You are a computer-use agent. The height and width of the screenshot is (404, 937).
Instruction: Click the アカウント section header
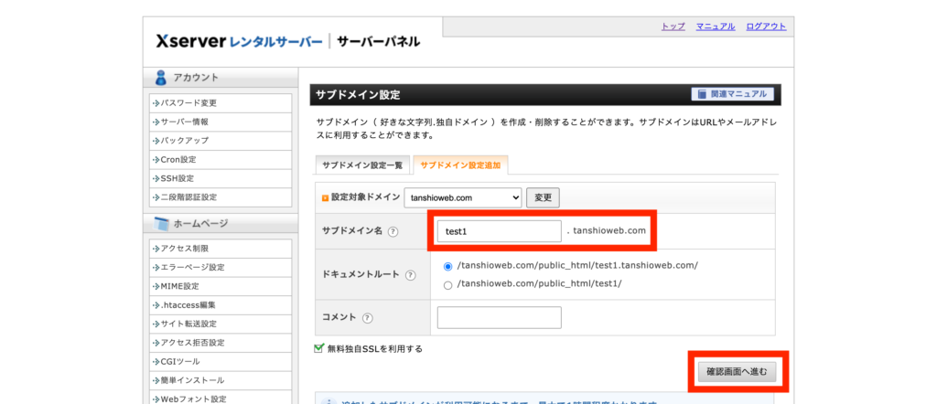pos(221,78)
